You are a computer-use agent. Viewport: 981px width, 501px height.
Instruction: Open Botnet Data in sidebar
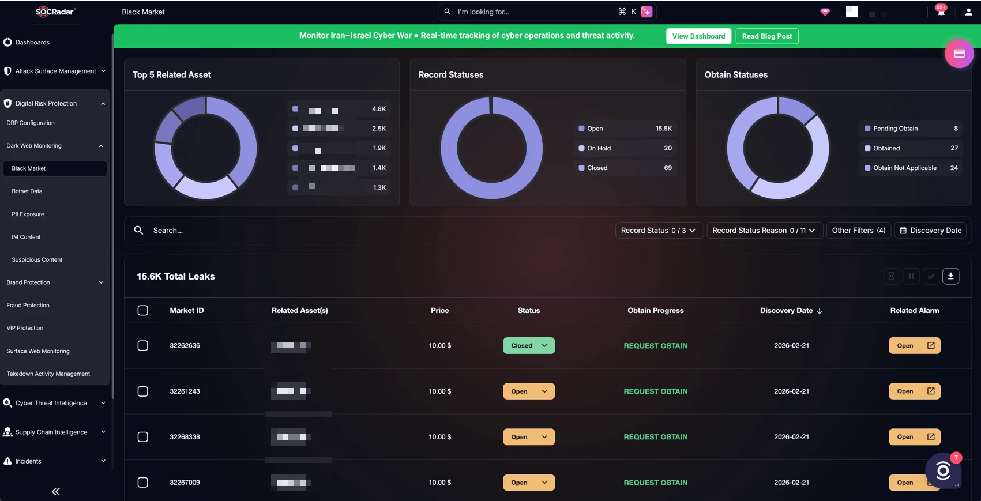point(27,191)
